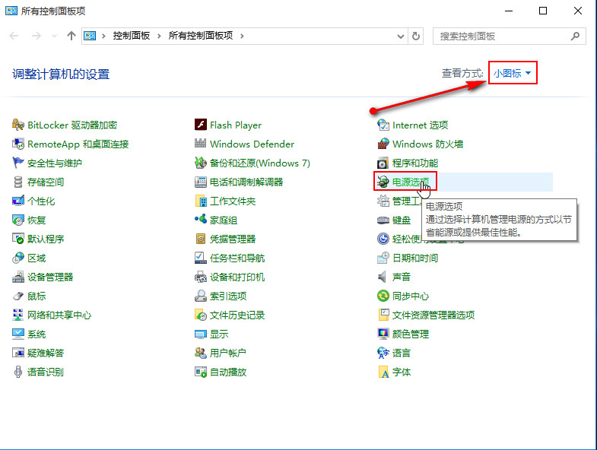Open the 鼠标 icon
This screenshot has height=450, width=597.
(x=18, y=296)
